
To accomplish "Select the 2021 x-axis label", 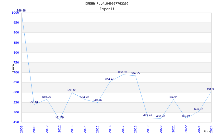I will point(173,129).
